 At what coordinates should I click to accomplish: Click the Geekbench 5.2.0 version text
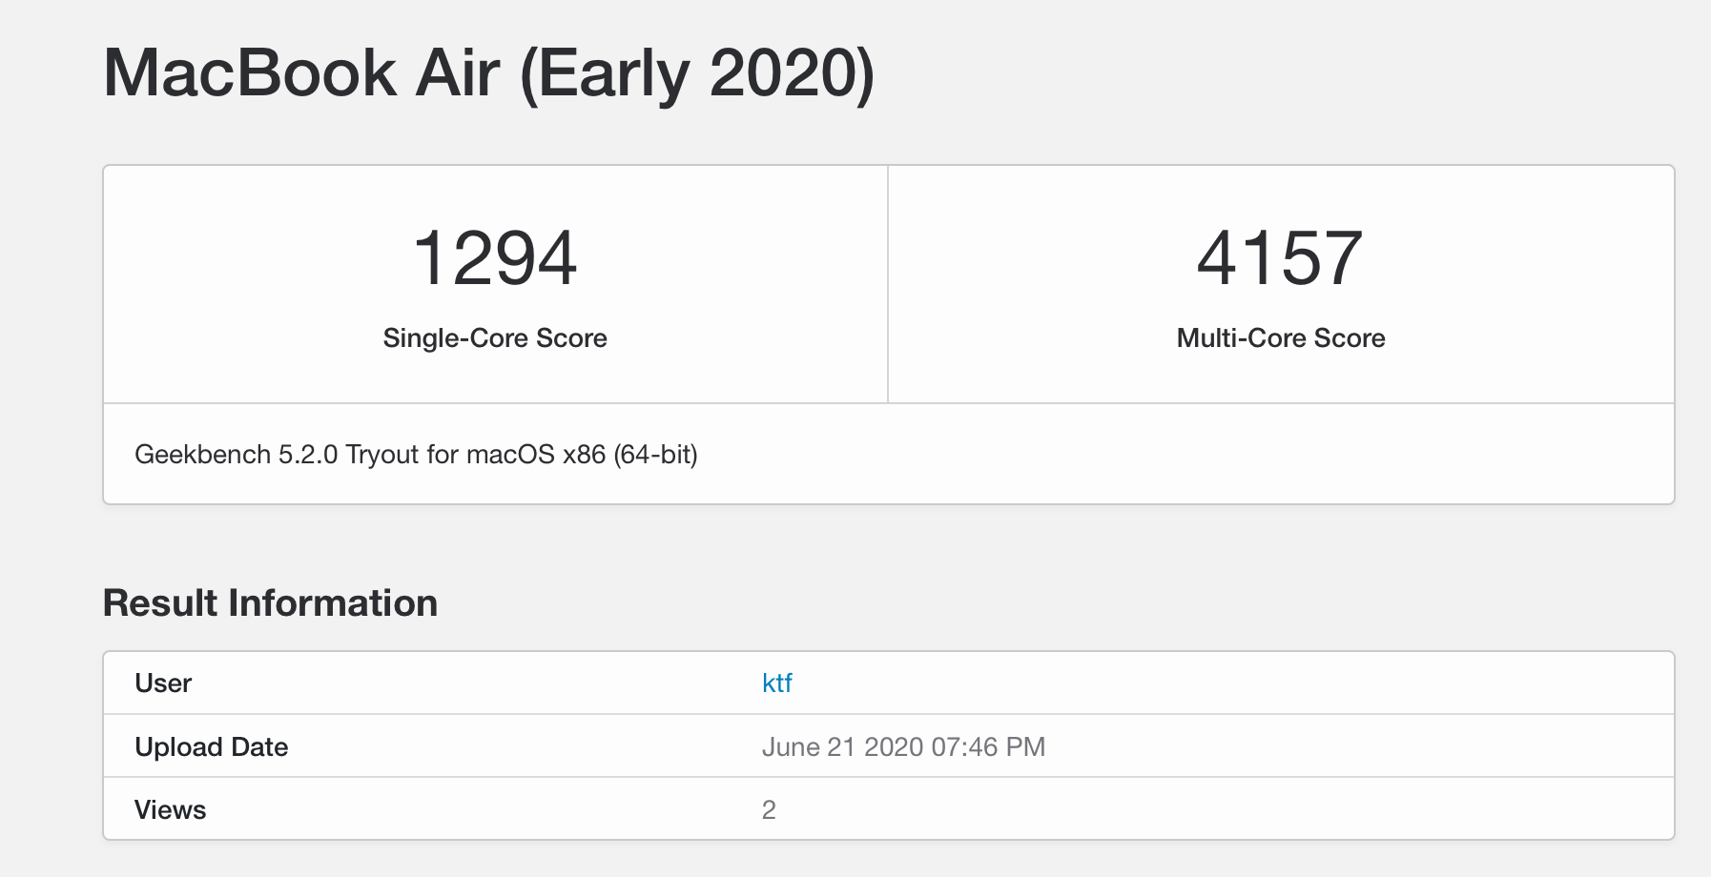pyautogui.click(x=236, y=455)
